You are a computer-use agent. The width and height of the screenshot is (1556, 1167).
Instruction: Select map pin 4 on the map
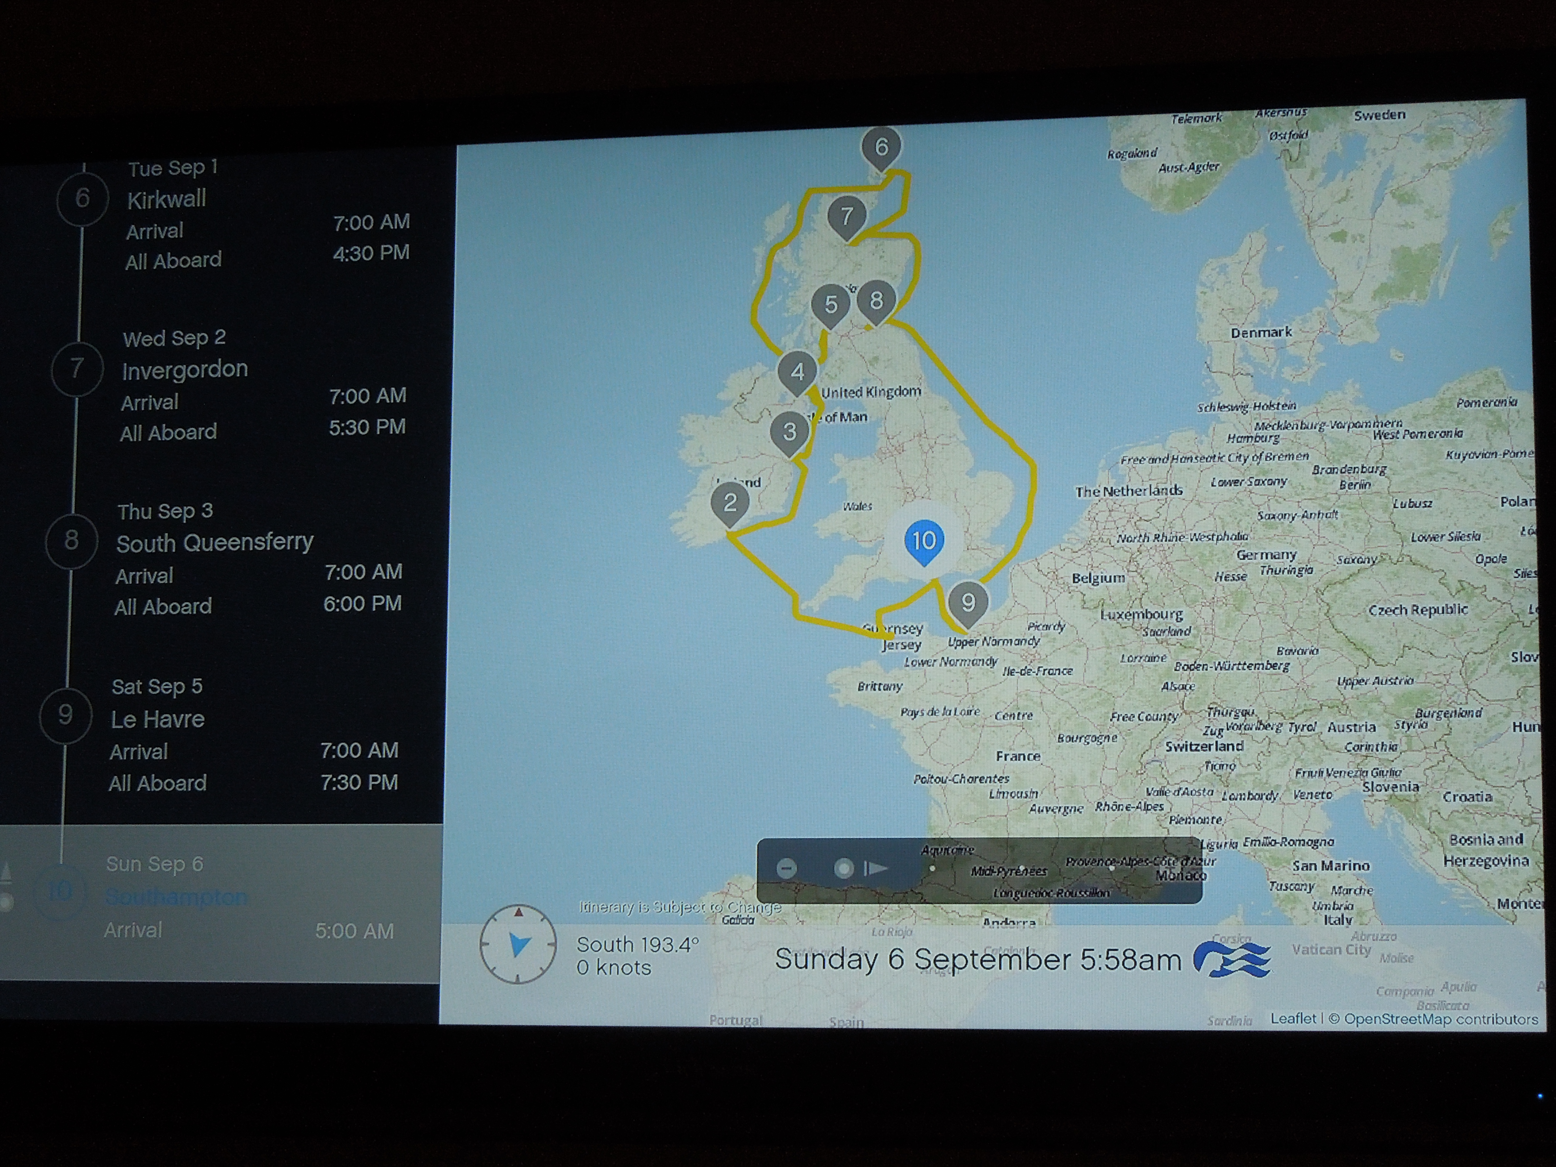pyautogui.click(x=797, y=373)
